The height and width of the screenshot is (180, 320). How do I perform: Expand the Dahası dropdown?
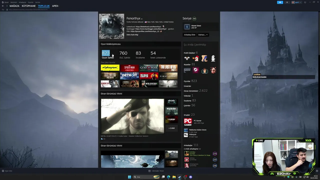click(203, 35)
